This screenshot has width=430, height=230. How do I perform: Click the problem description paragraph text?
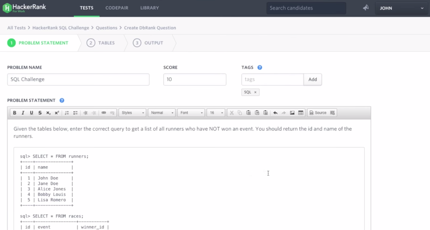pyautogui.click(x=183, y=132)
